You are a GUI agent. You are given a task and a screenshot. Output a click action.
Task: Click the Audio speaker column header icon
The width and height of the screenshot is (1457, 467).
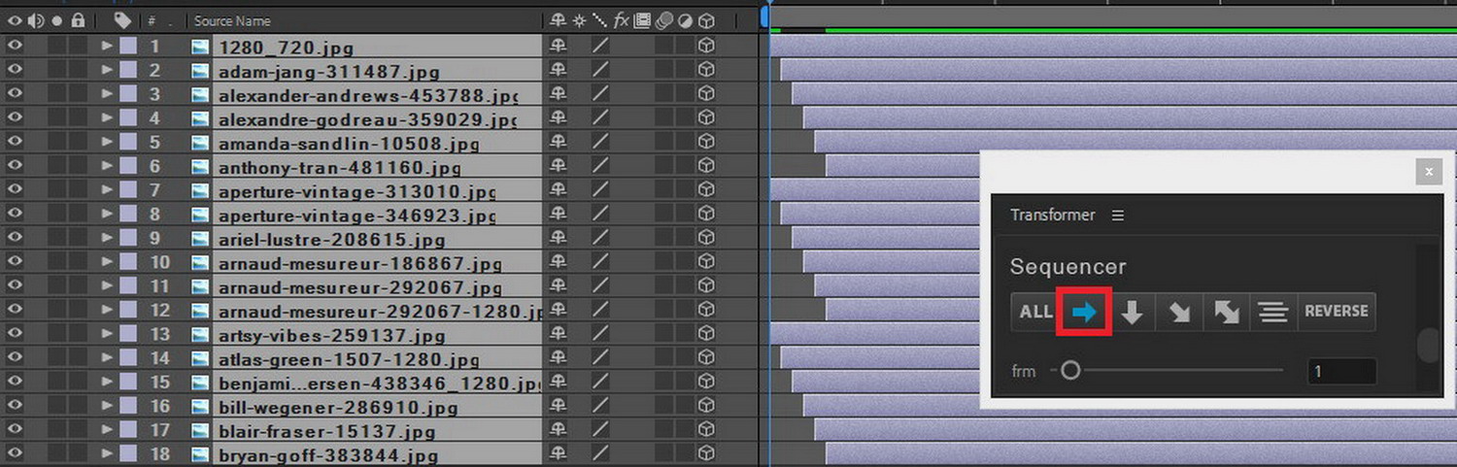point(36,20)
